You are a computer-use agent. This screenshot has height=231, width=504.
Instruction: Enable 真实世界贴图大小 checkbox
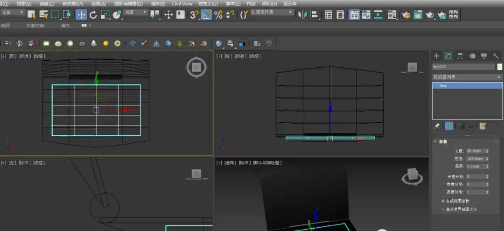tap(443, 209)
